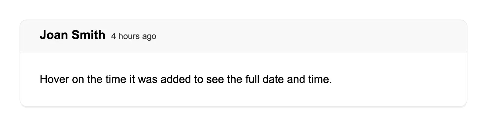This screenshot has width=487, height=136.
Task: Click the word "added" in the comment
Action: coord(175,80)
